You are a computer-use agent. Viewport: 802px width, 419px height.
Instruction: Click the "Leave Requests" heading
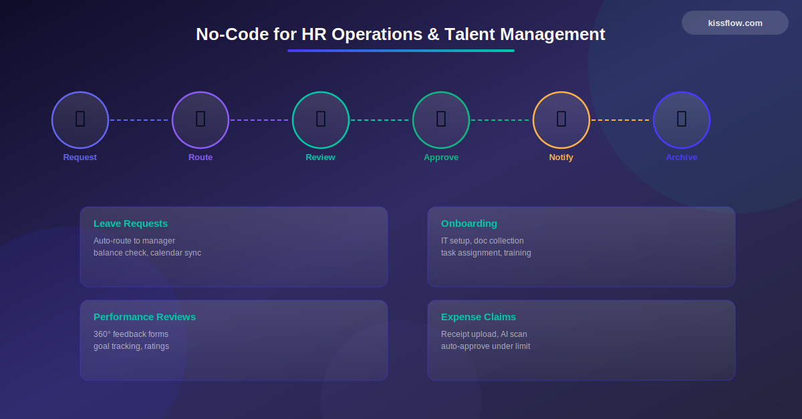[x=130, y=224]
